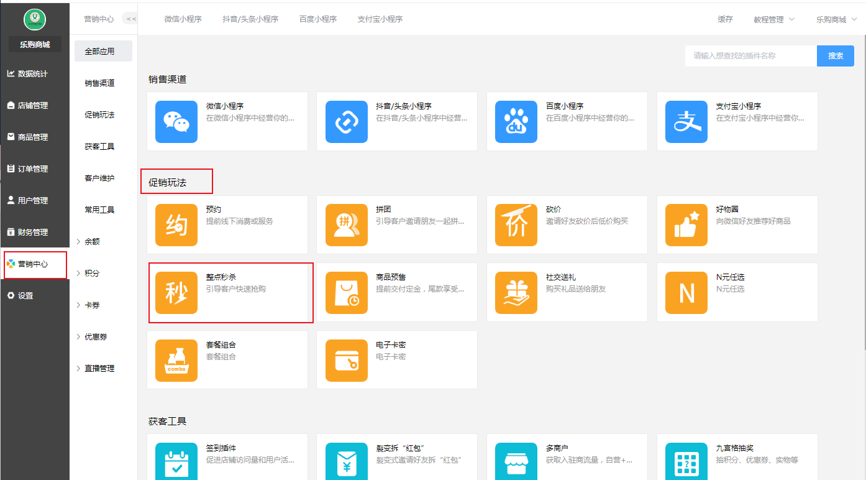Open the Alipay mini program icon
Screen dimensions: 866x480
pos(686,122)
